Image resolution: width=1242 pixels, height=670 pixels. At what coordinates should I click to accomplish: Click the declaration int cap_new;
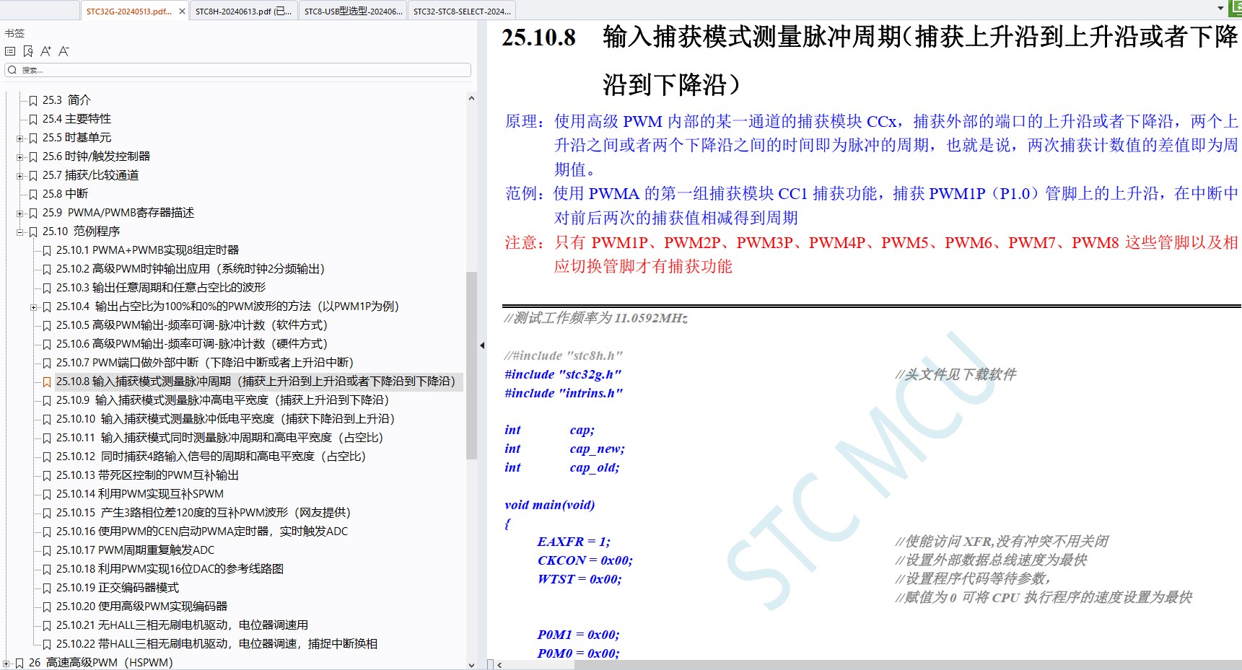click(565, 449)
